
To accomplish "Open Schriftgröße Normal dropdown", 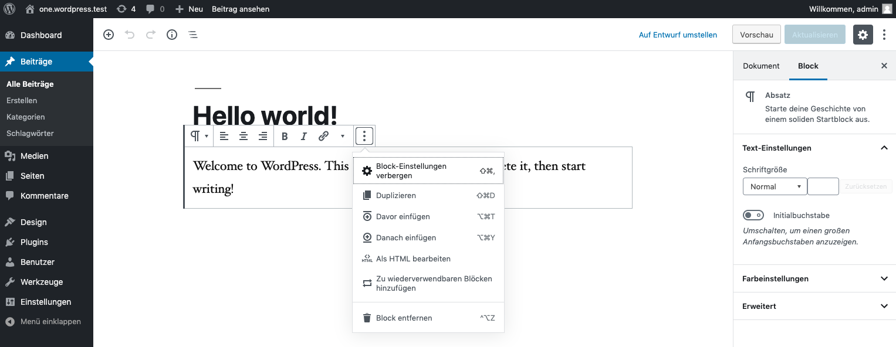I will (775, 186).
